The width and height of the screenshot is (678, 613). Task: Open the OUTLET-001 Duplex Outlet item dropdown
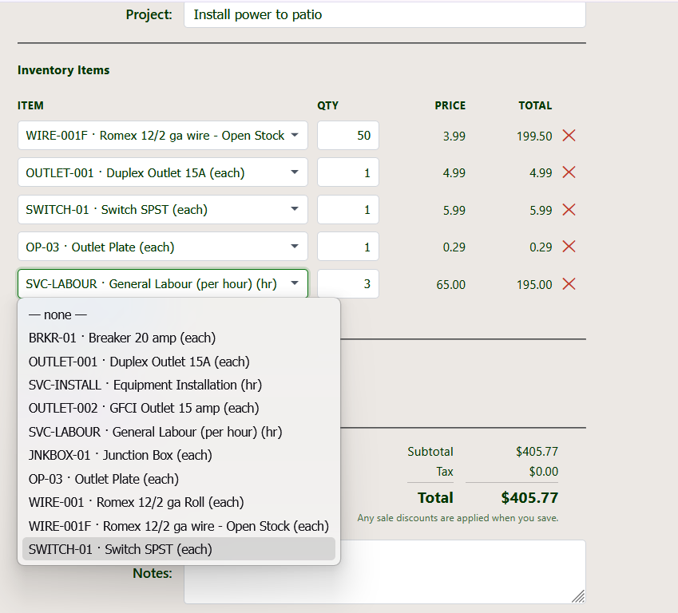pyautogui.click(x=163, y=172)
